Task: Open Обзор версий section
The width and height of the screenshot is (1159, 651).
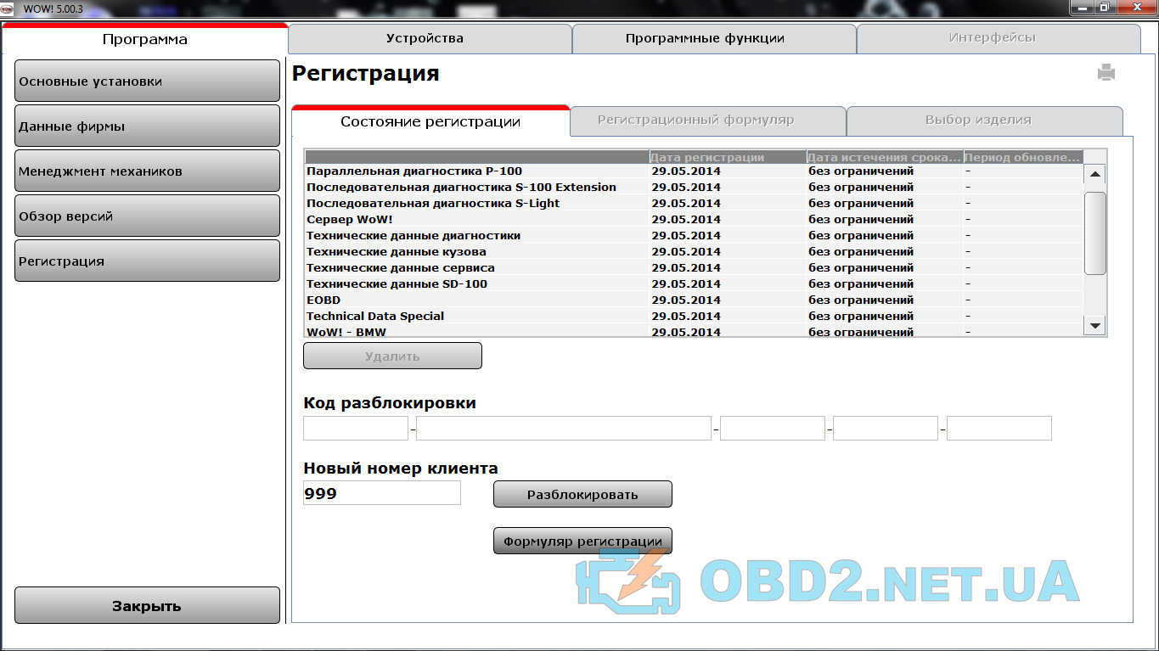Action: point(147,216)
